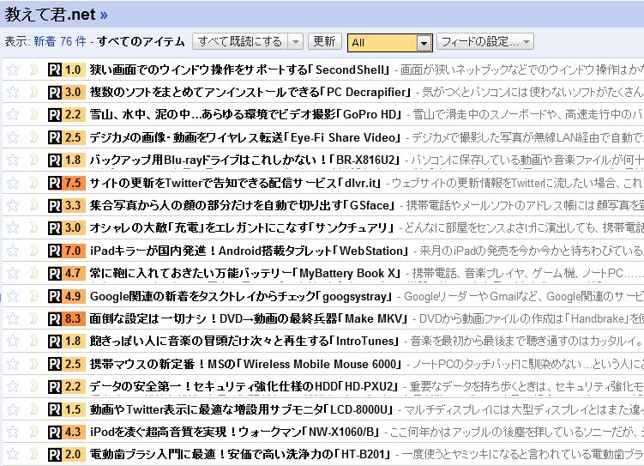The height and width of the screenshot is (466, 644).
Task: Star the WebStation Android tablet article
Action: [x=13, y=251]
